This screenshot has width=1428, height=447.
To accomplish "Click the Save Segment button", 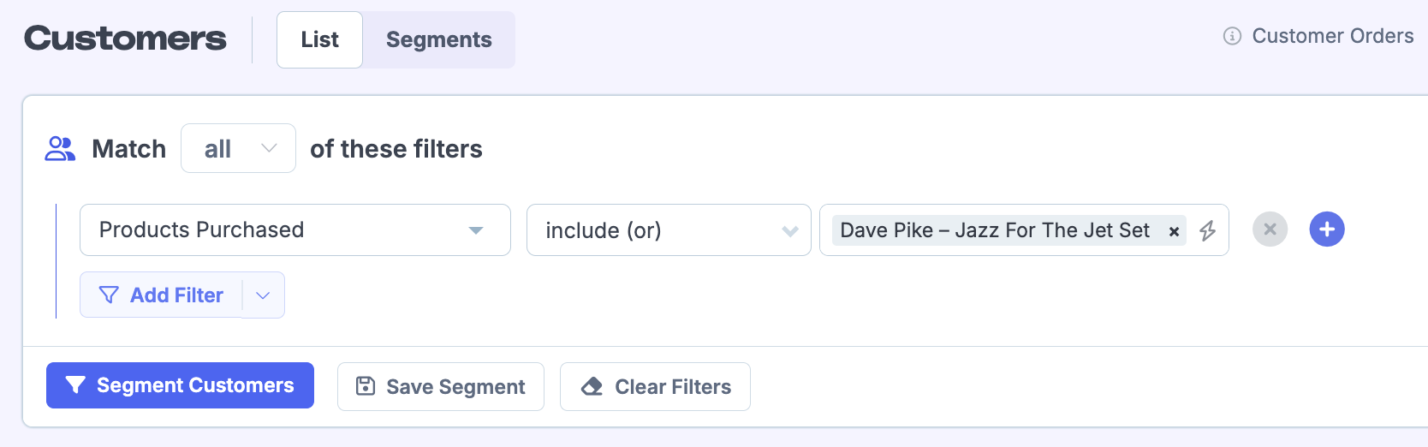I will [440, 386].
